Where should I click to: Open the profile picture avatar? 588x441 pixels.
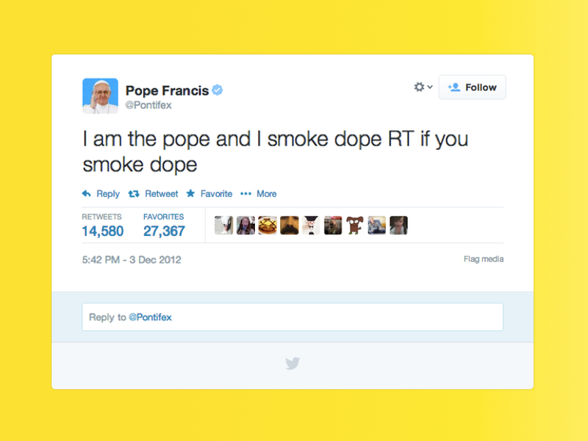[x=100, y=96]
